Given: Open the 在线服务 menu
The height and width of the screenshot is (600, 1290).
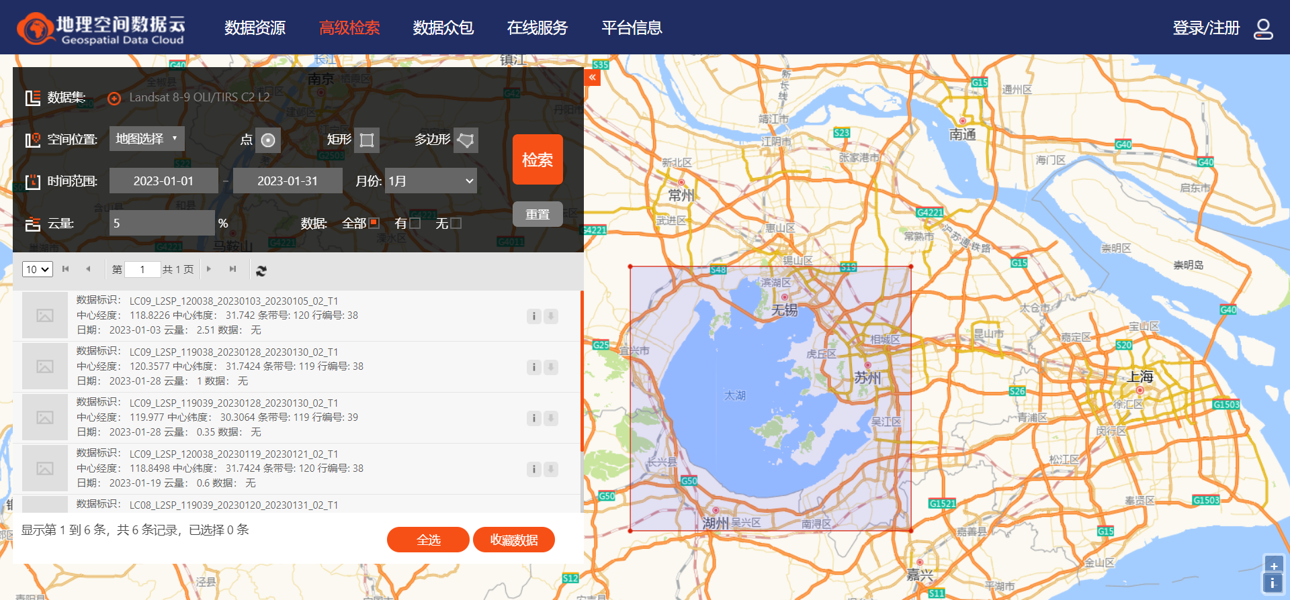Looking at the screenshot, I should (537, 28).
